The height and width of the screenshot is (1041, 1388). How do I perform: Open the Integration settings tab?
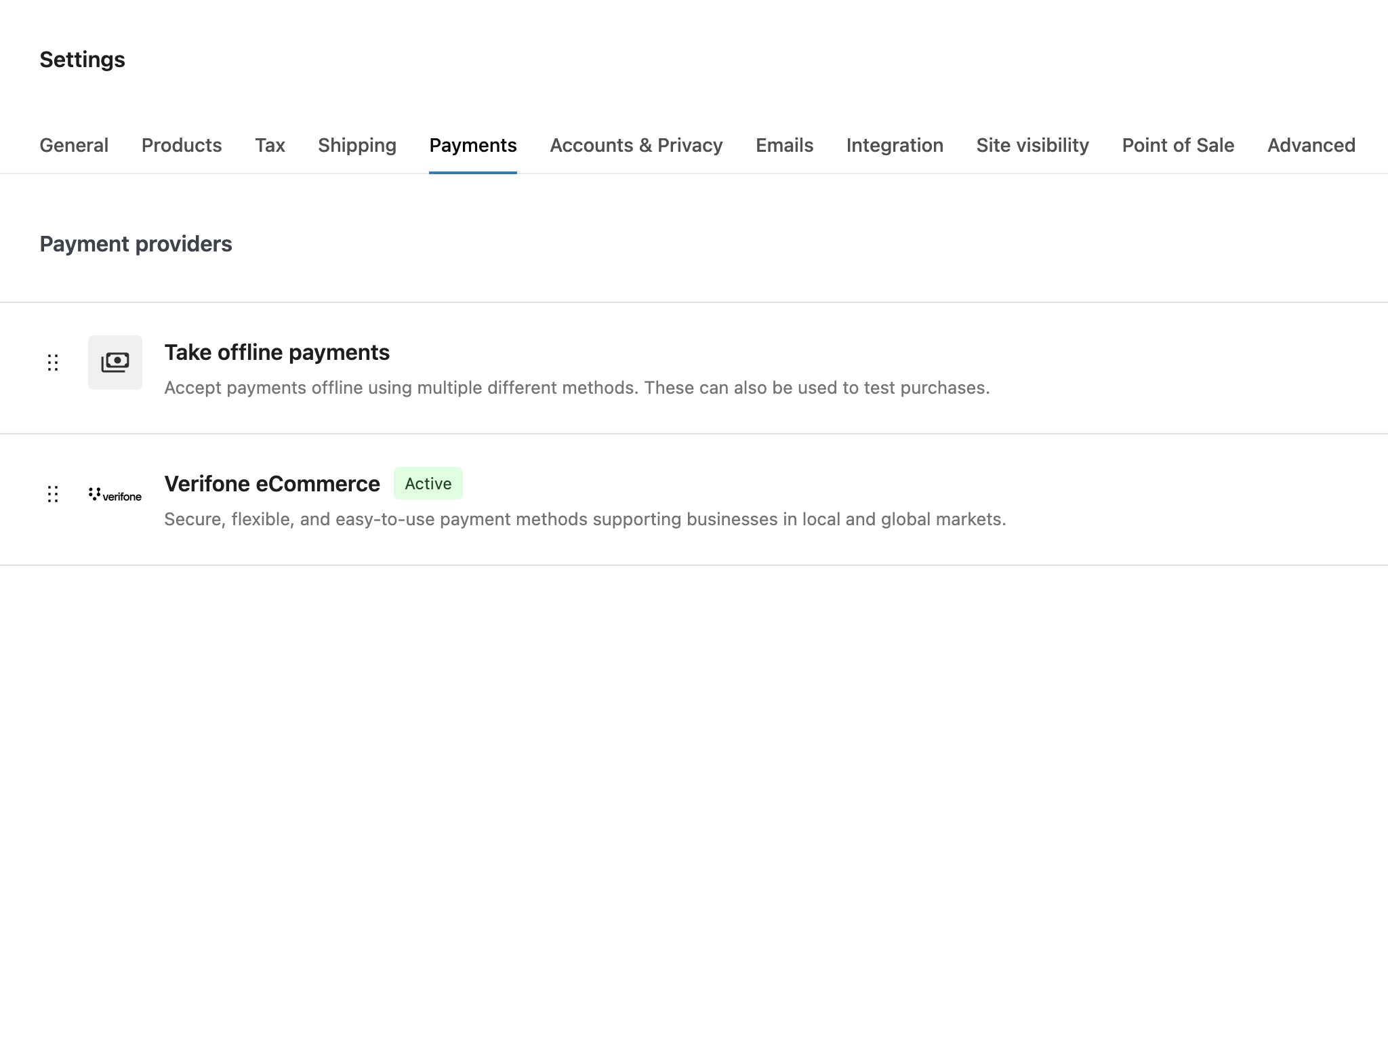(x=895, y=145)
